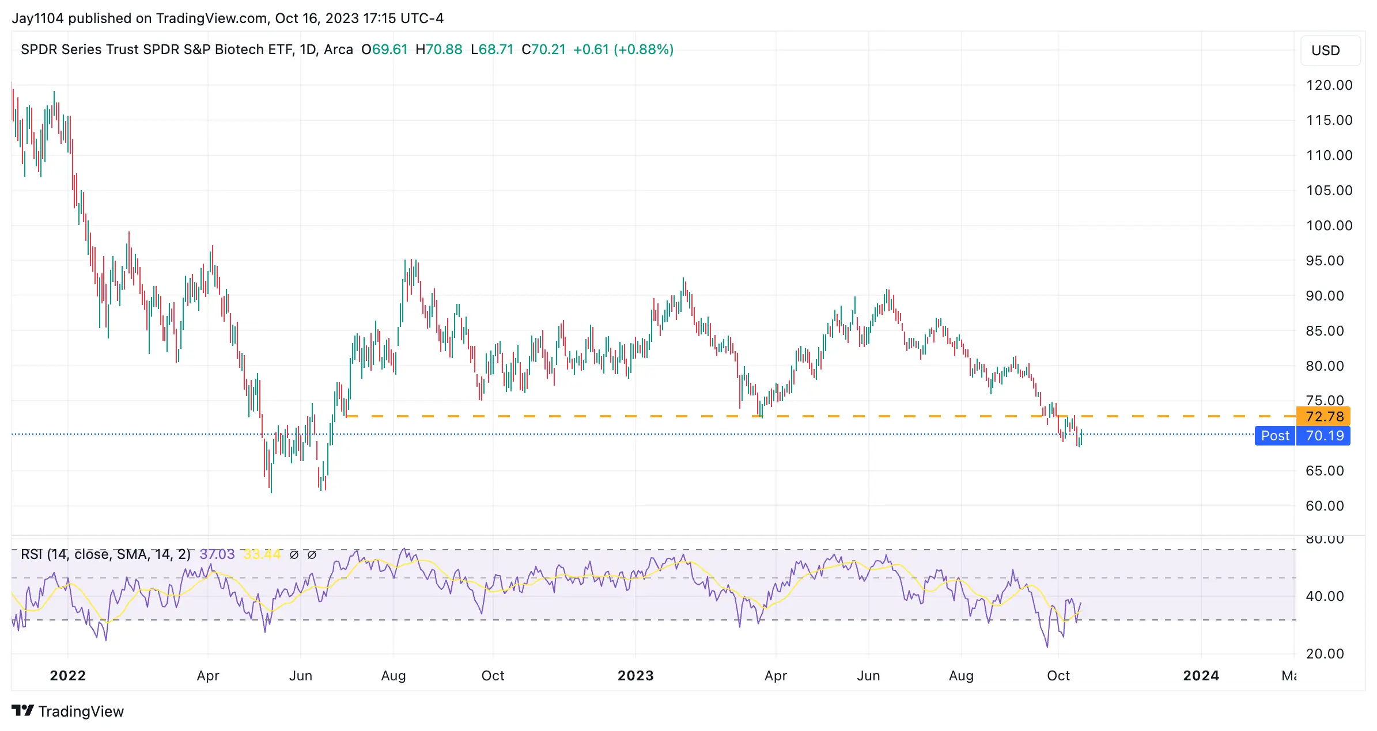Click the open value O69.61
The height and width of the screenshot is (731, 1377).
pyautogui.click(x=384, y=50)
